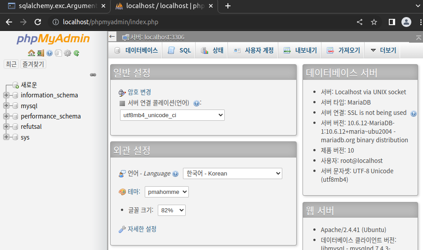Toggle browser side panel icon
The height and width of the screenshot is (250, 423).
392,22
